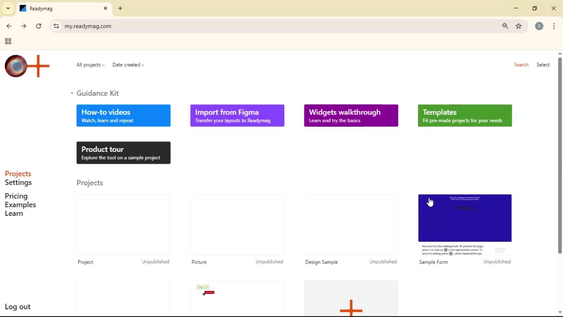Open Settings from the sidebar
Viewport: 563px width, 317px height.
[x=18, y=182]
